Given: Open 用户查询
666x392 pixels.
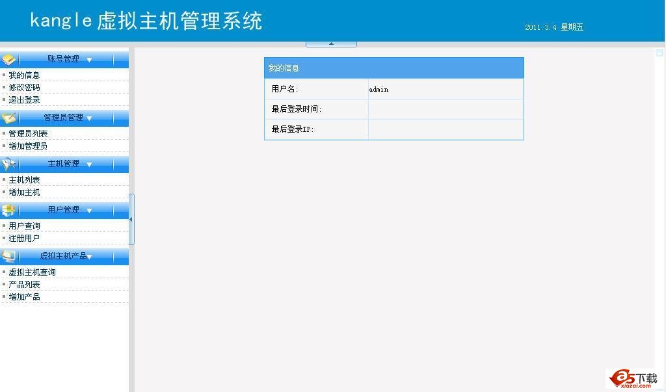Looking at the screenshot, I should [x=24, y=226].
